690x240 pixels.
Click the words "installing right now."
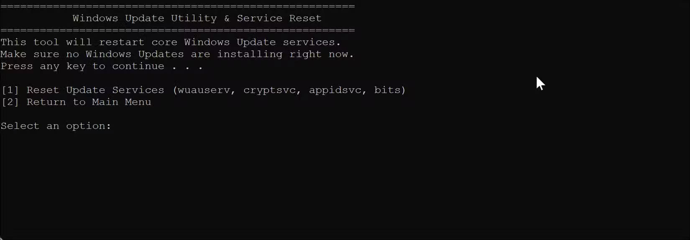click(x=286, y=54)
